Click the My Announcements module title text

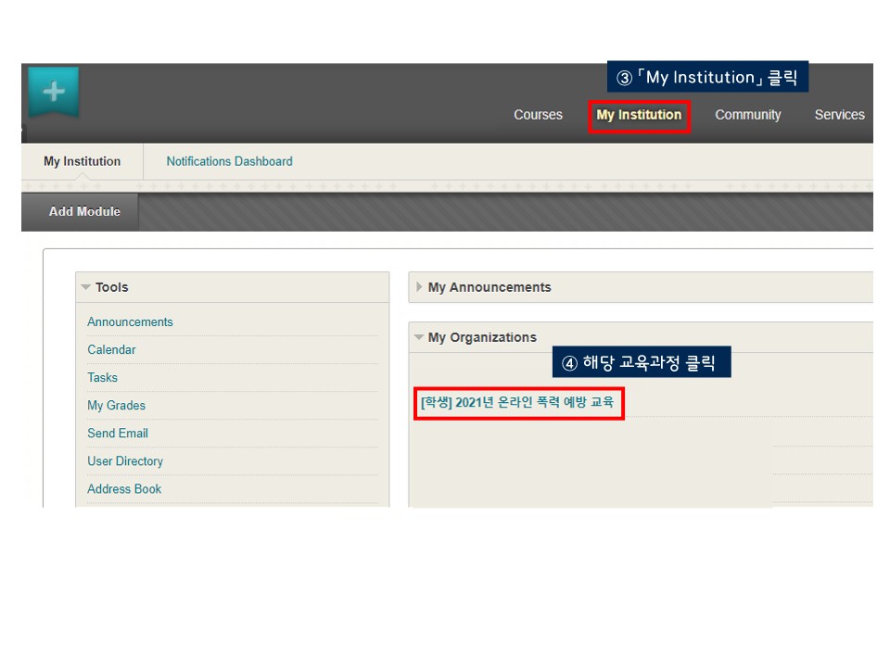point(489,287)
